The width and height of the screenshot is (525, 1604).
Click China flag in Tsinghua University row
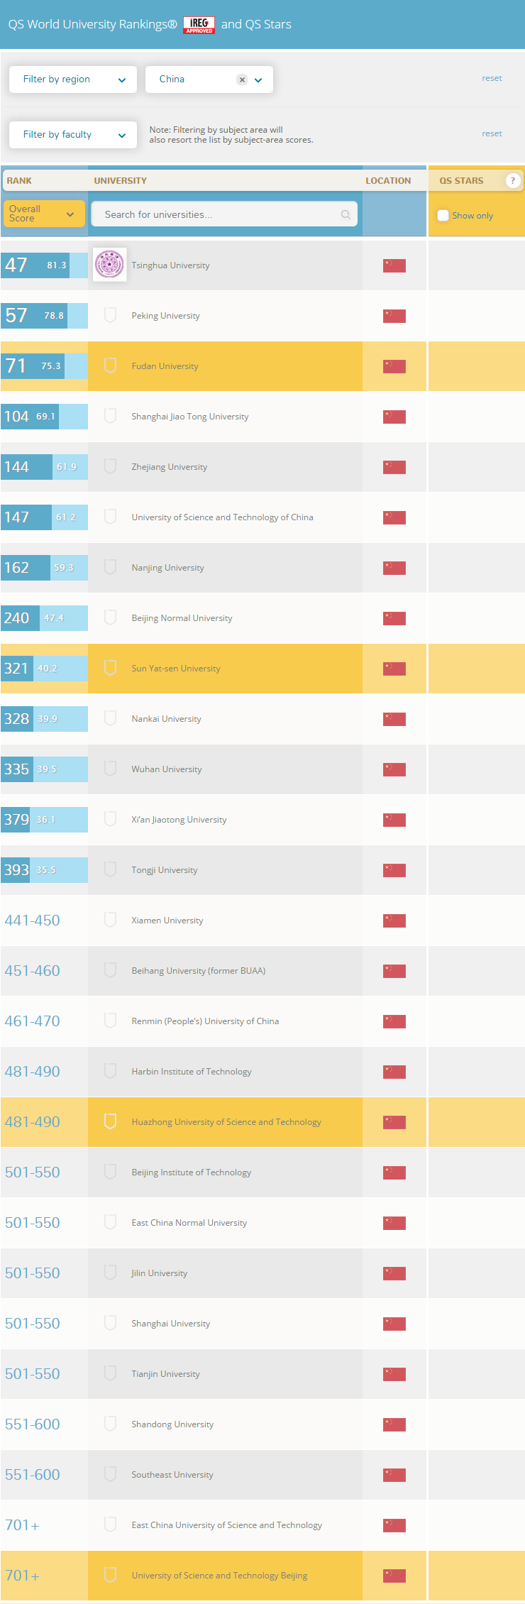(x=394, y=265)
